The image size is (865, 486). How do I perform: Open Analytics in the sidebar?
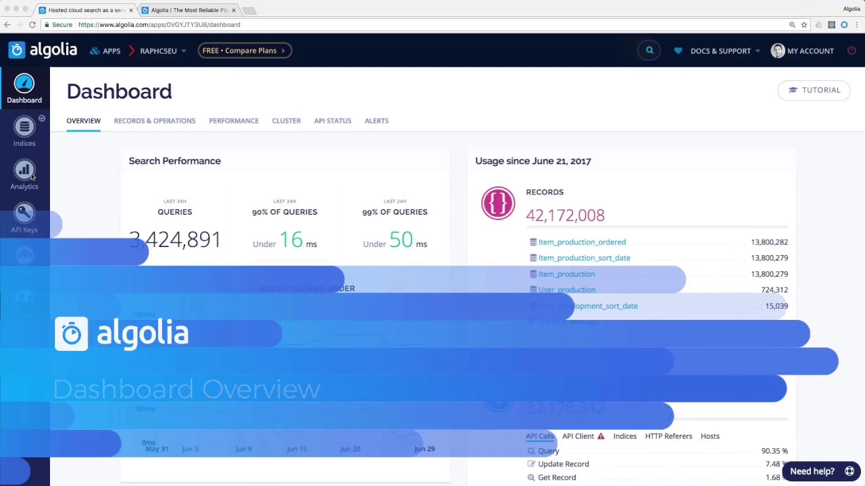(x=24, y=175)
